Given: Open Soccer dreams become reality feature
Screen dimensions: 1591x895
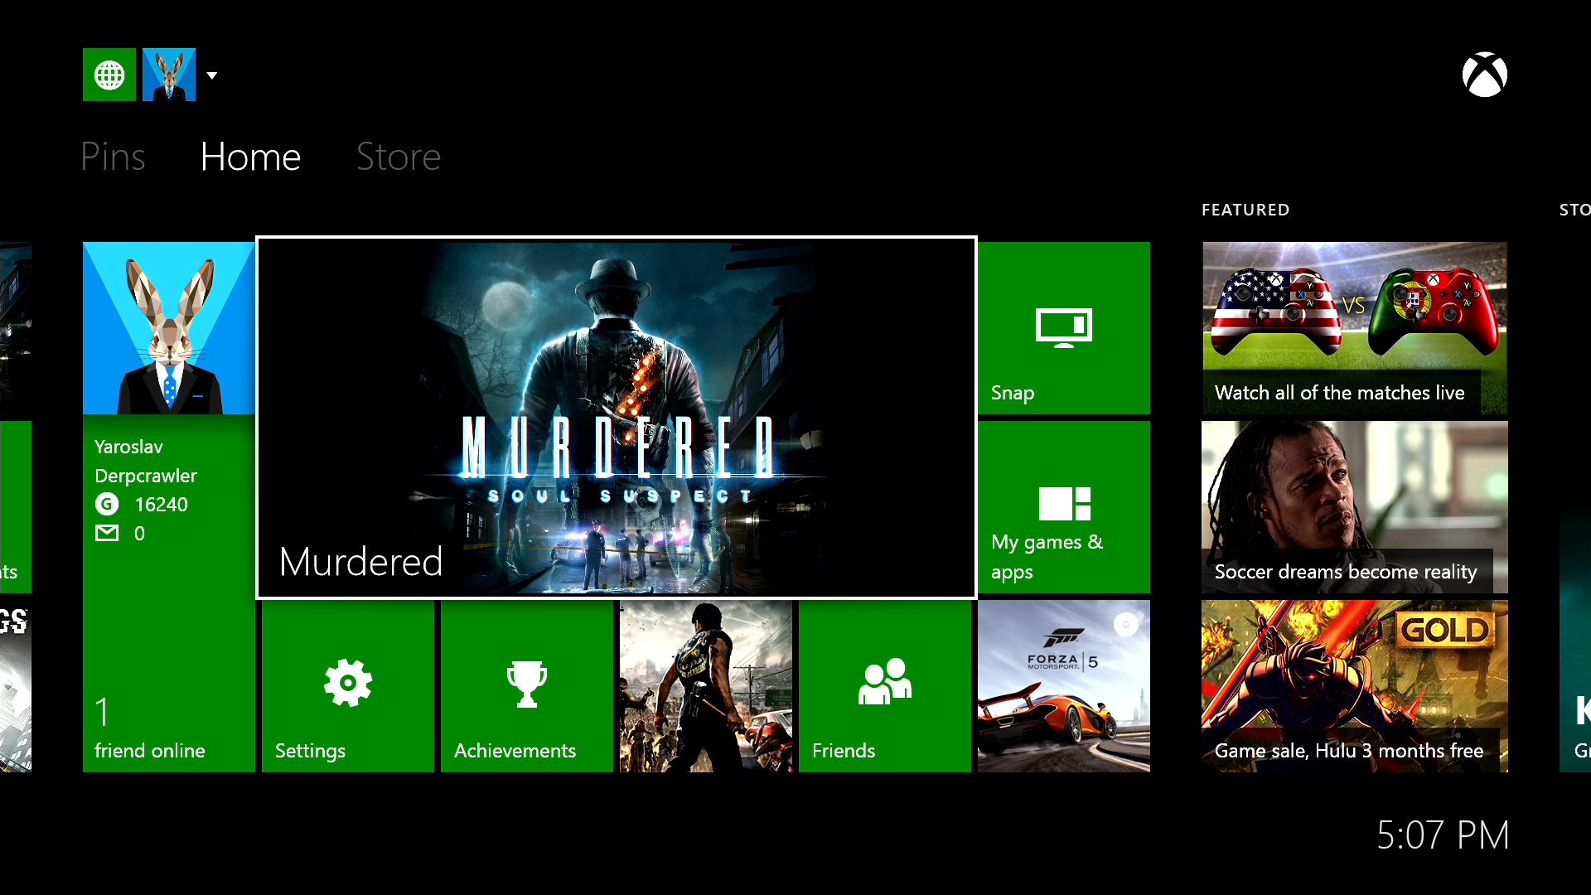Looking at the screenshot, I should [x=1355, y=507].
